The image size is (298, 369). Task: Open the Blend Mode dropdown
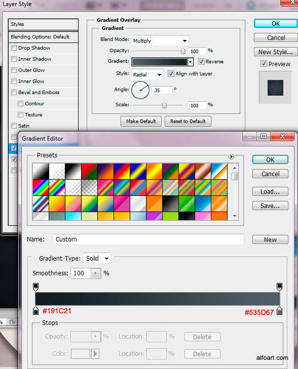(x=160, y=40)
